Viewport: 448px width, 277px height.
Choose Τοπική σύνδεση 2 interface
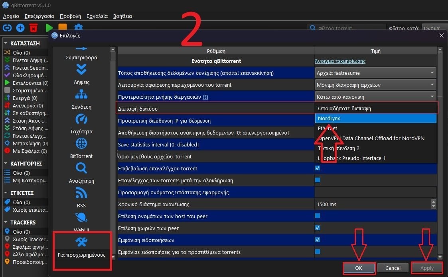[376, 148]
